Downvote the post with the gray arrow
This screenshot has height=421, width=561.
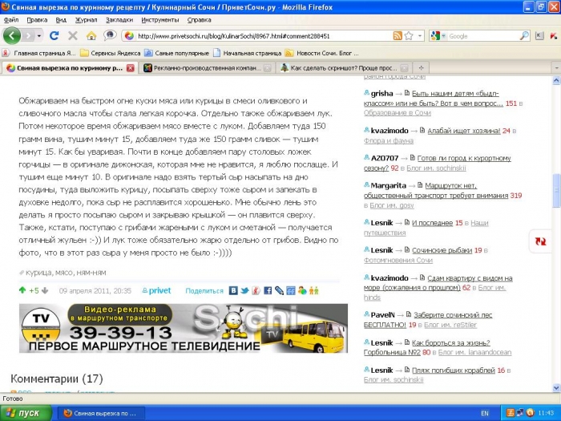[x=46, y=290]
